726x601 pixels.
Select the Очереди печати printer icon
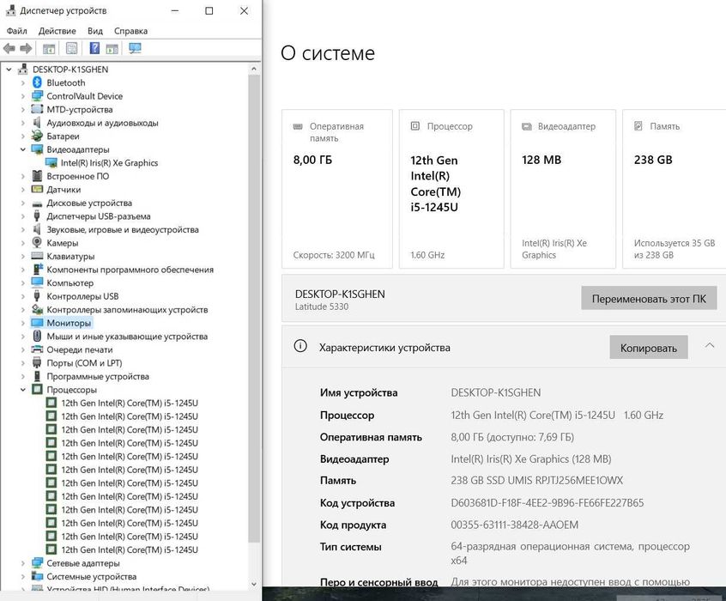(37, 349)
